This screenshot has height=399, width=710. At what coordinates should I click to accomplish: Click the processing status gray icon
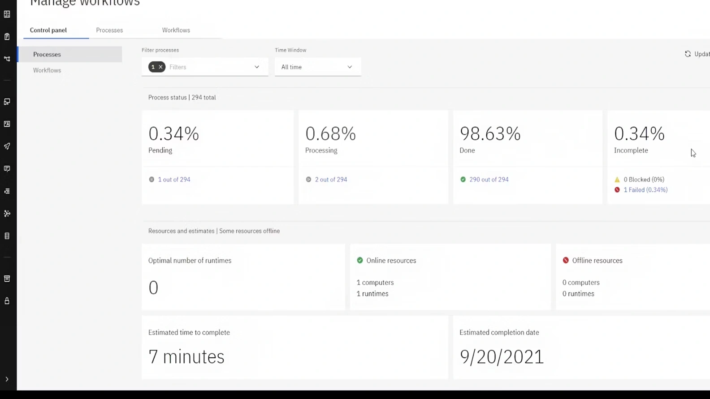pyautogui.click(x=308, y=180)
